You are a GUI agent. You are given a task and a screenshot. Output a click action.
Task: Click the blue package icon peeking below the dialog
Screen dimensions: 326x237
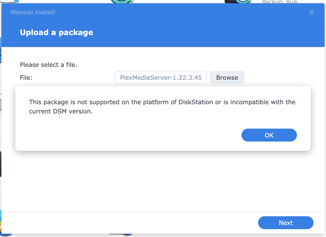127,235
